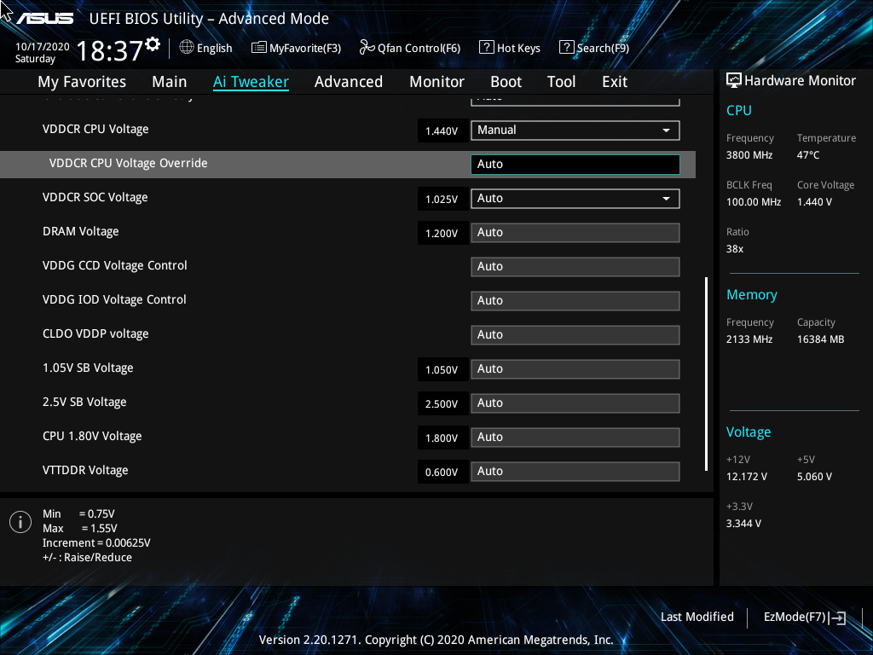
Task: Click the VDDCR CPU Voltage Override field
Action: [x=575, y=165]
